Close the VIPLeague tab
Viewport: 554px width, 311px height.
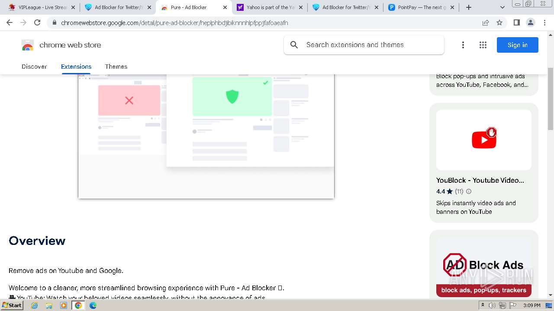[x=73, y=7]
